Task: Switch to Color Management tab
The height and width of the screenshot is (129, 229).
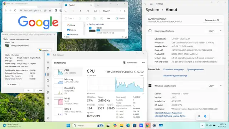Action: (x=23, y=39)
